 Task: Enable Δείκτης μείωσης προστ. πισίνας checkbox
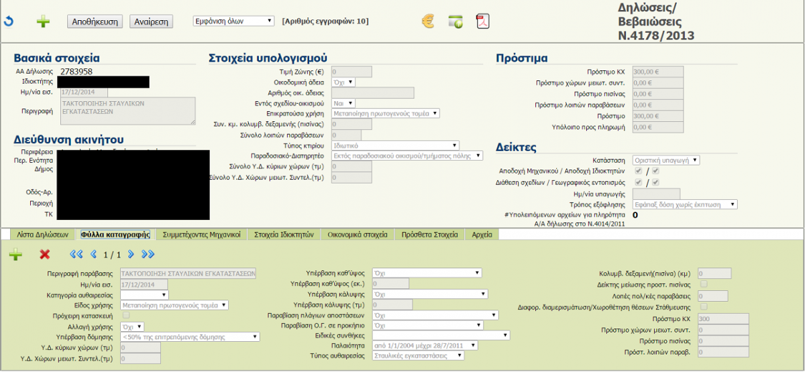pyautogui.click(x=703, y=284)
